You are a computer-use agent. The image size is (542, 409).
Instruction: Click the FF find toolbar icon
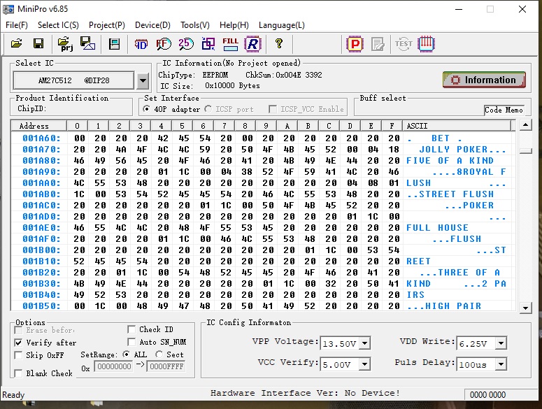[x=164, y=44]
